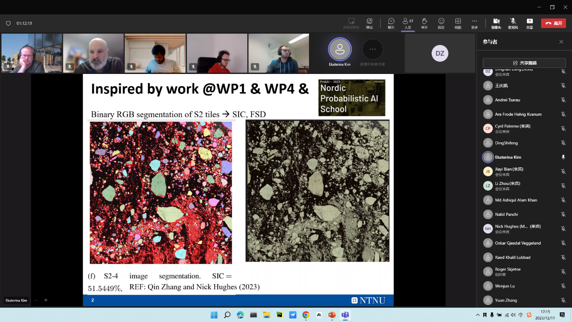
Task: Unmute the microphone (麦克风) in the toolbar
Action: (513, 23)
